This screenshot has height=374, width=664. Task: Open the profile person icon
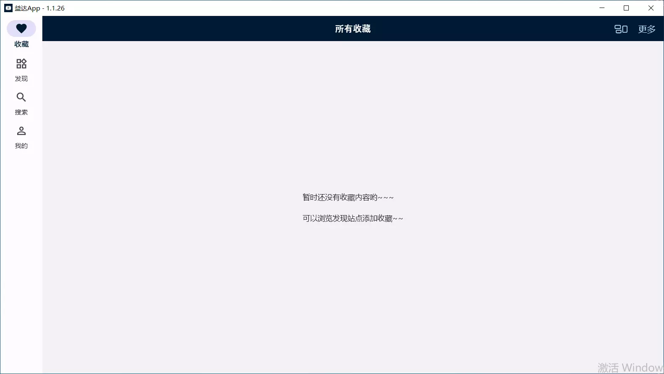21,131
